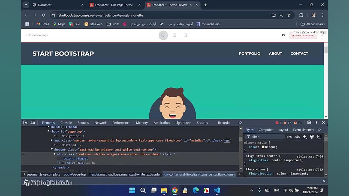Select mobile preview device icon
Viewport: 349px width, 196px height.
pyautogui.click(x=186, y=35)
